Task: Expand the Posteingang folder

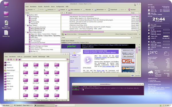Action: 28,17
